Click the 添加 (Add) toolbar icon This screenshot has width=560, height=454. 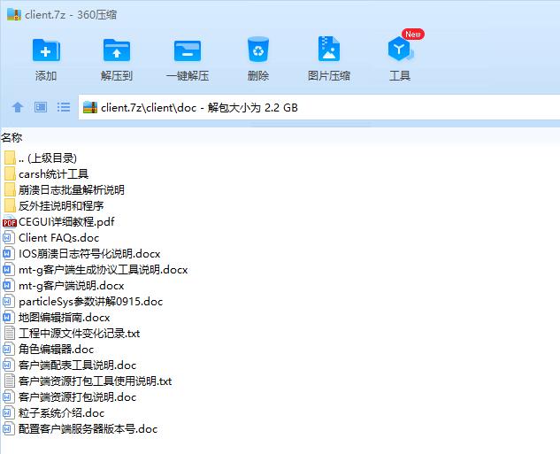point(46,51)
